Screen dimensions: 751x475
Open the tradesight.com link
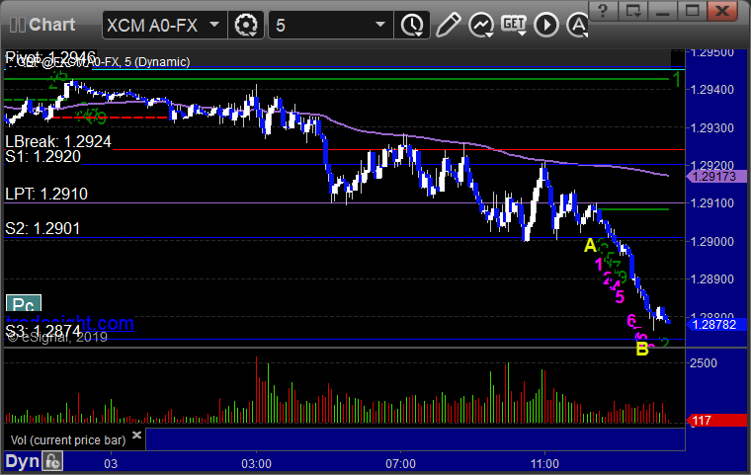(70, 323)
